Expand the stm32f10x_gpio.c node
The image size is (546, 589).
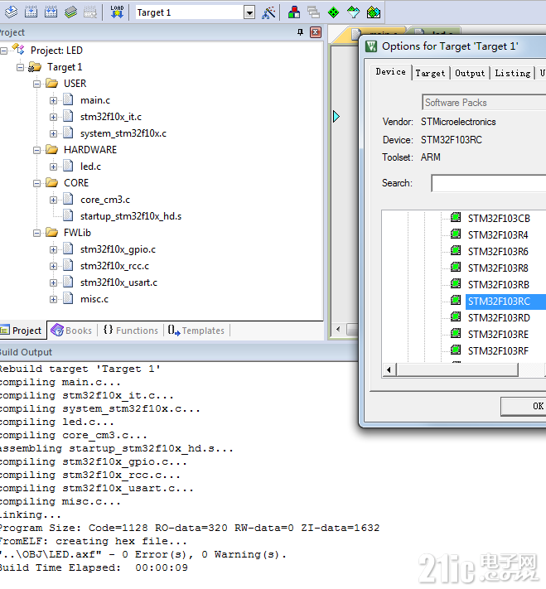[x=53, y=250]
